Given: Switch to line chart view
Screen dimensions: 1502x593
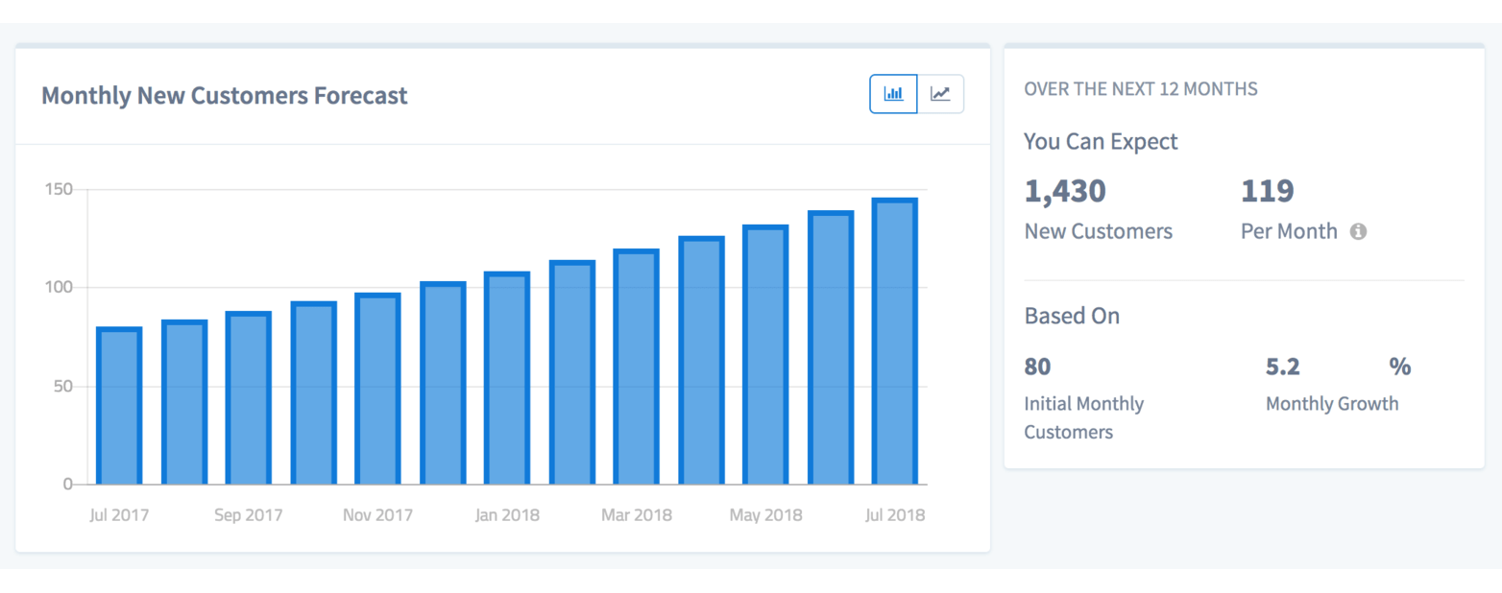Looking at the screenshot, I should 941,94.
